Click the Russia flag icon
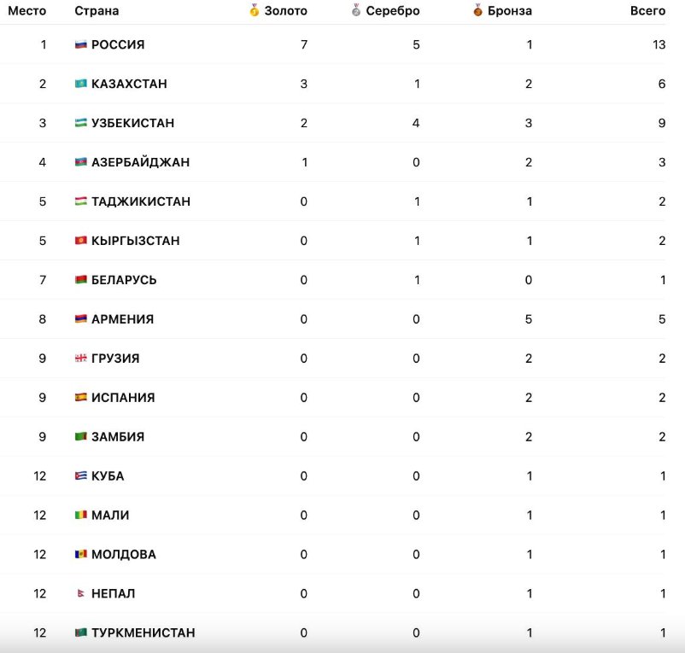 coord(81,44)
